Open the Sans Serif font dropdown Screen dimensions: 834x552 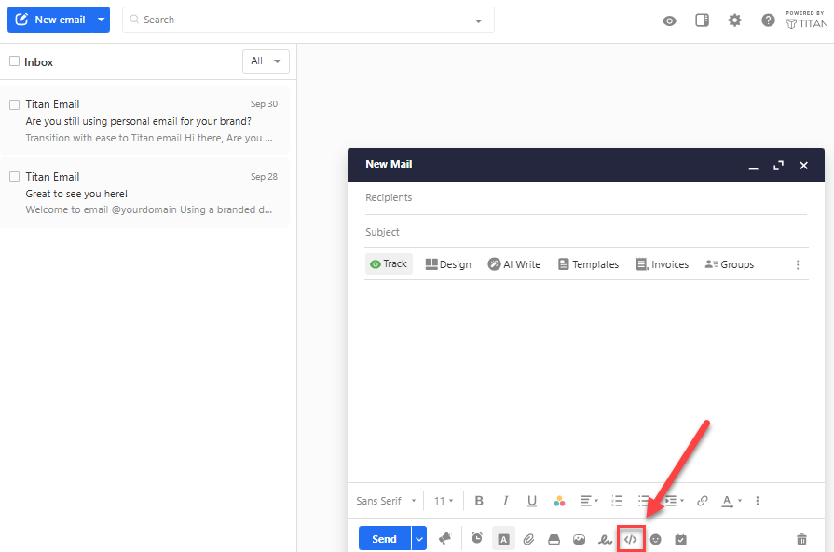(386, 501)
